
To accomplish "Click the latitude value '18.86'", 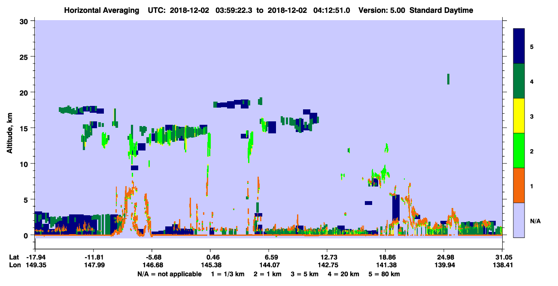I will coord(385,257).
